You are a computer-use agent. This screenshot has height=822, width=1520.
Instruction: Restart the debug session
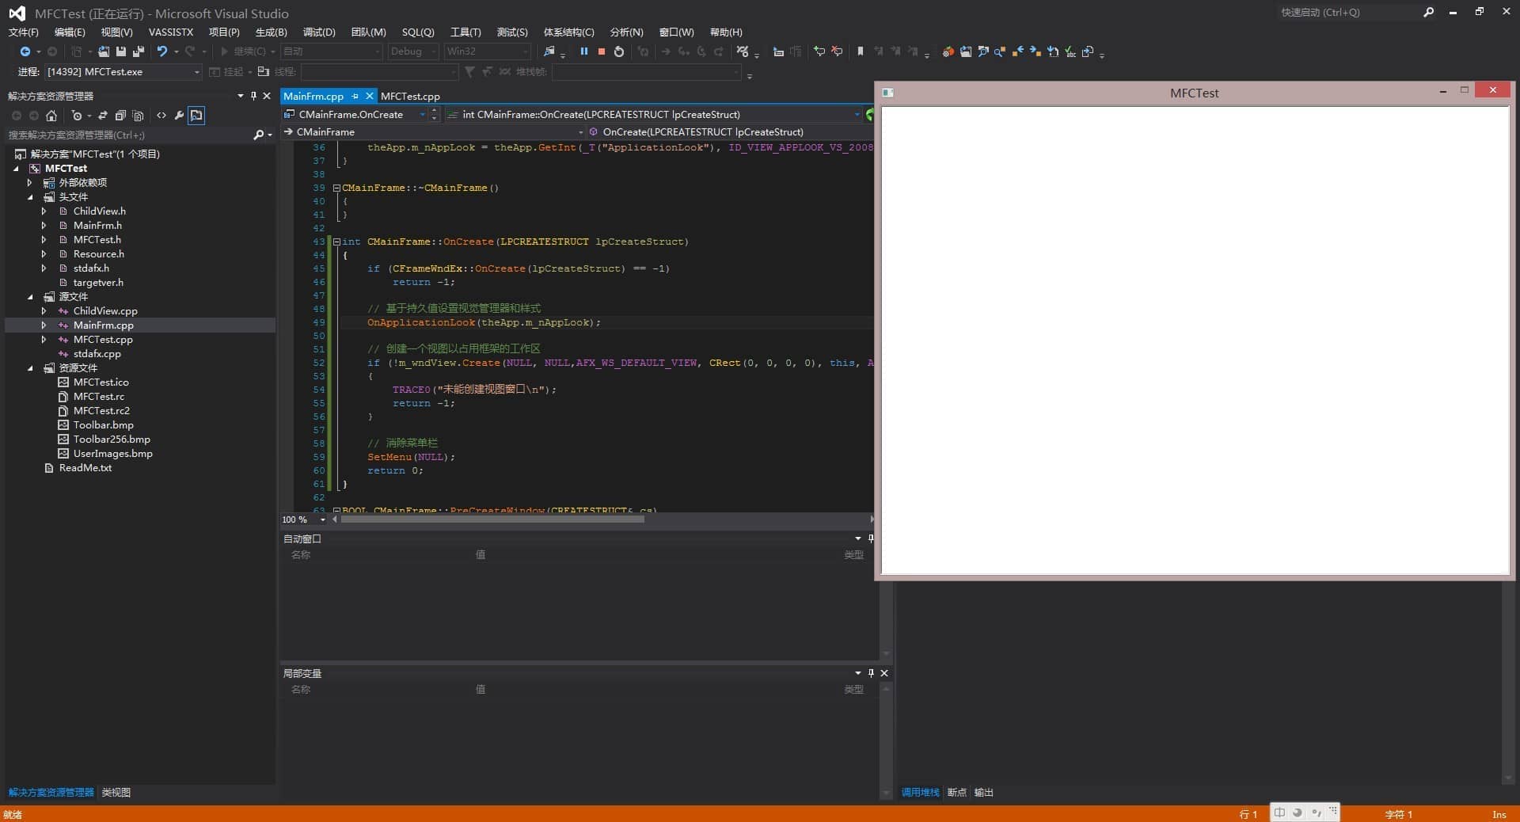619,51
